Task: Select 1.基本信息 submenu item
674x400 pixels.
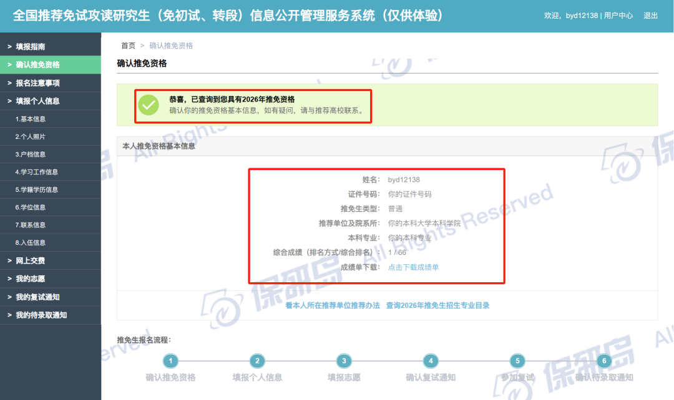Action: click(x=30, y=119)
